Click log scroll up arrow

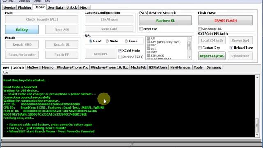point(257,77)
